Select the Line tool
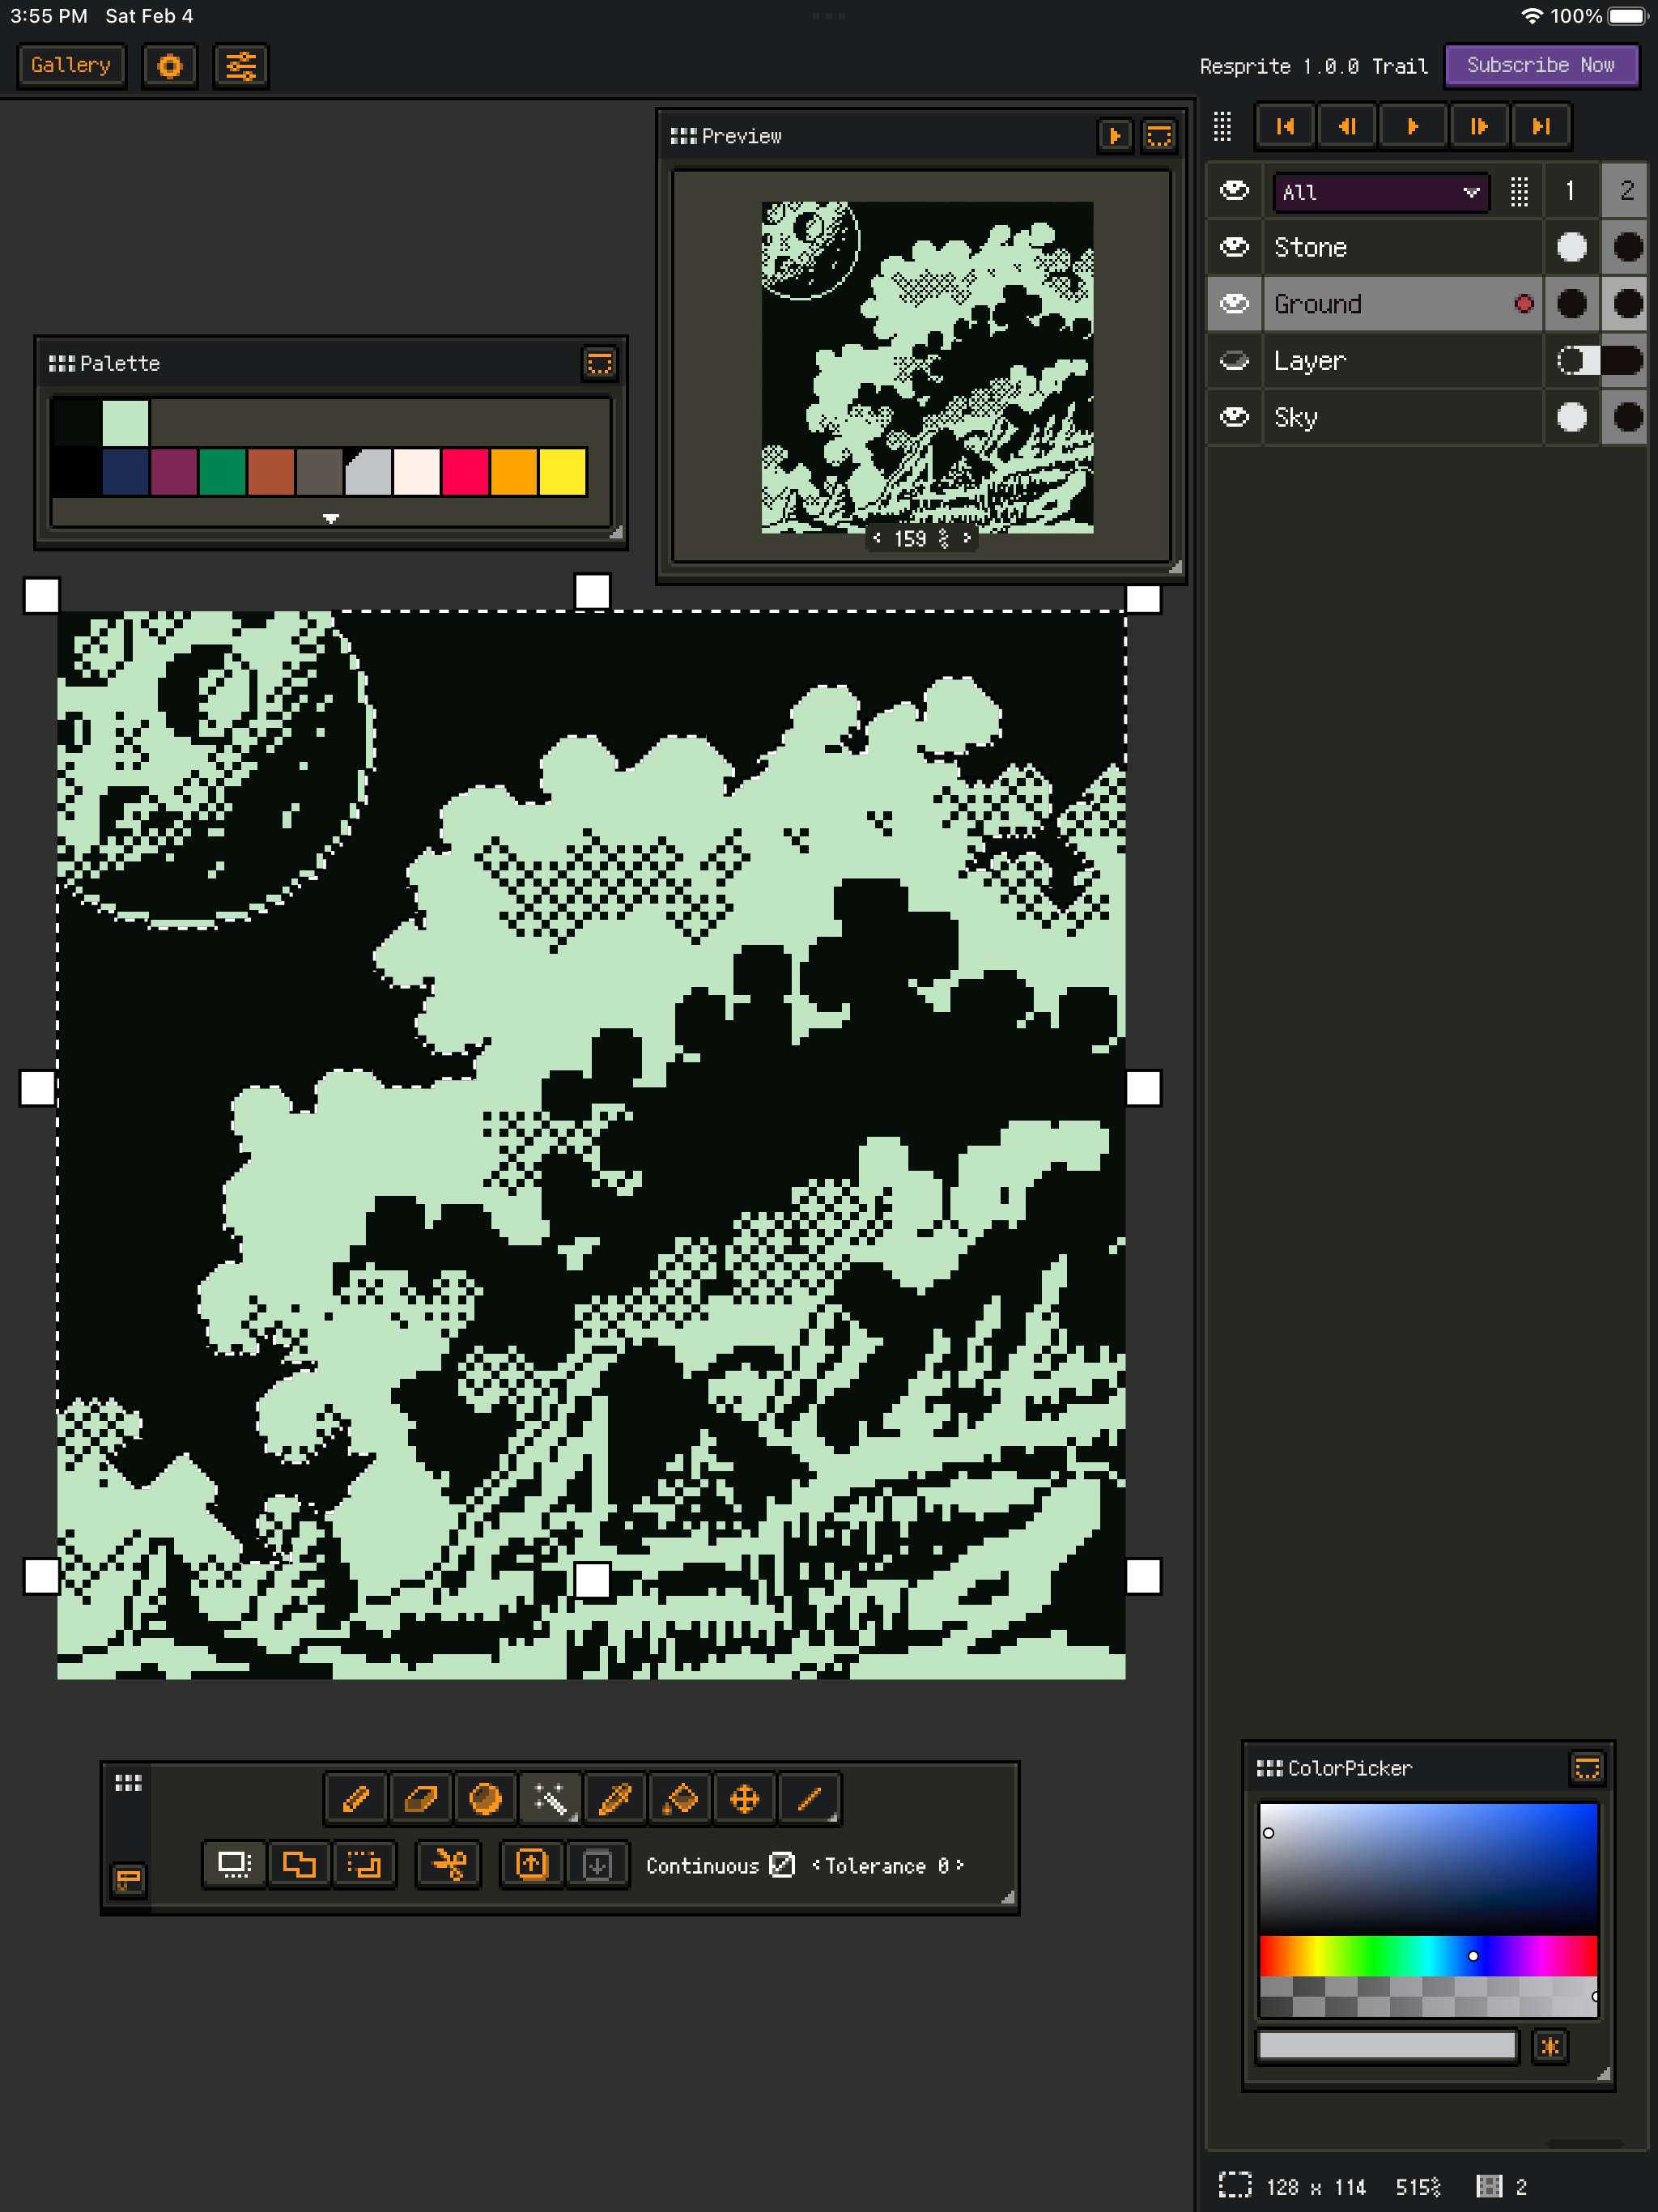1658x2212 pixels. 810,1799
